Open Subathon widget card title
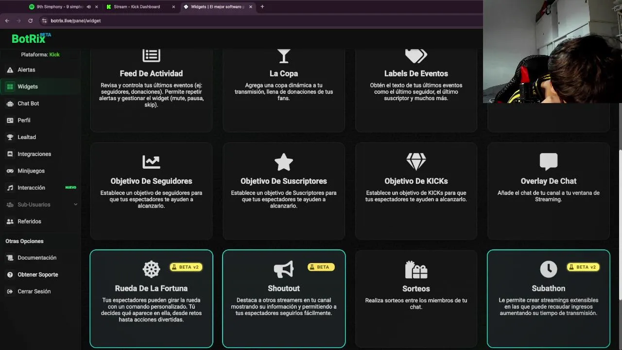 pos(549,289)
